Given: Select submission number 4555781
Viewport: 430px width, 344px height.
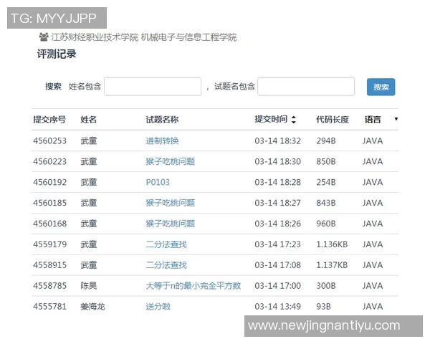Looking at the screenshot, I should coord(49,307).
